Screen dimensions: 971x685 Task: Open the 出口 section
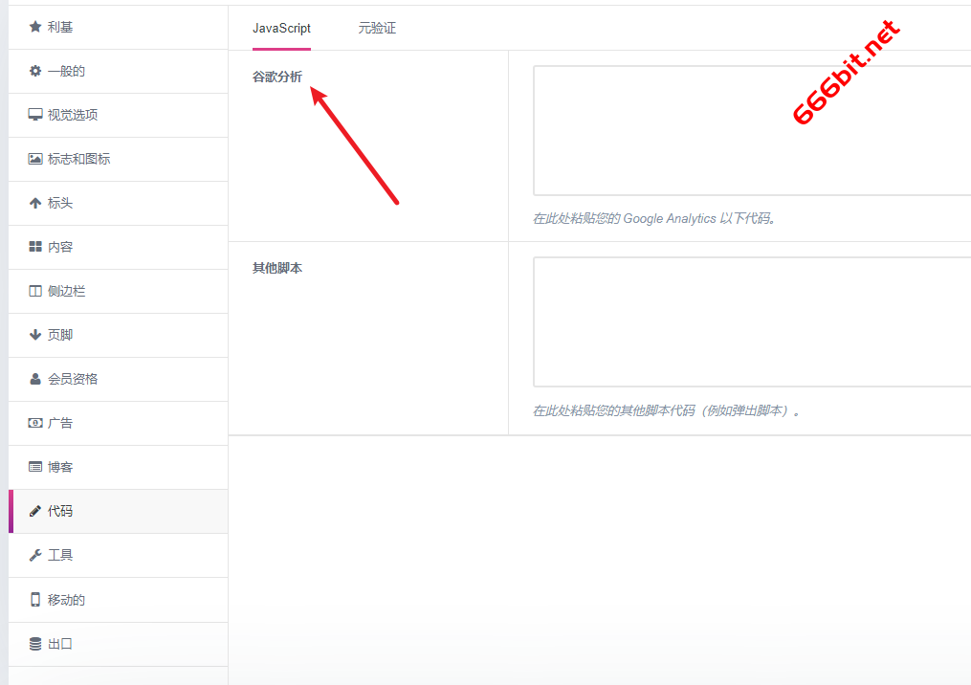tap(119, 644)
